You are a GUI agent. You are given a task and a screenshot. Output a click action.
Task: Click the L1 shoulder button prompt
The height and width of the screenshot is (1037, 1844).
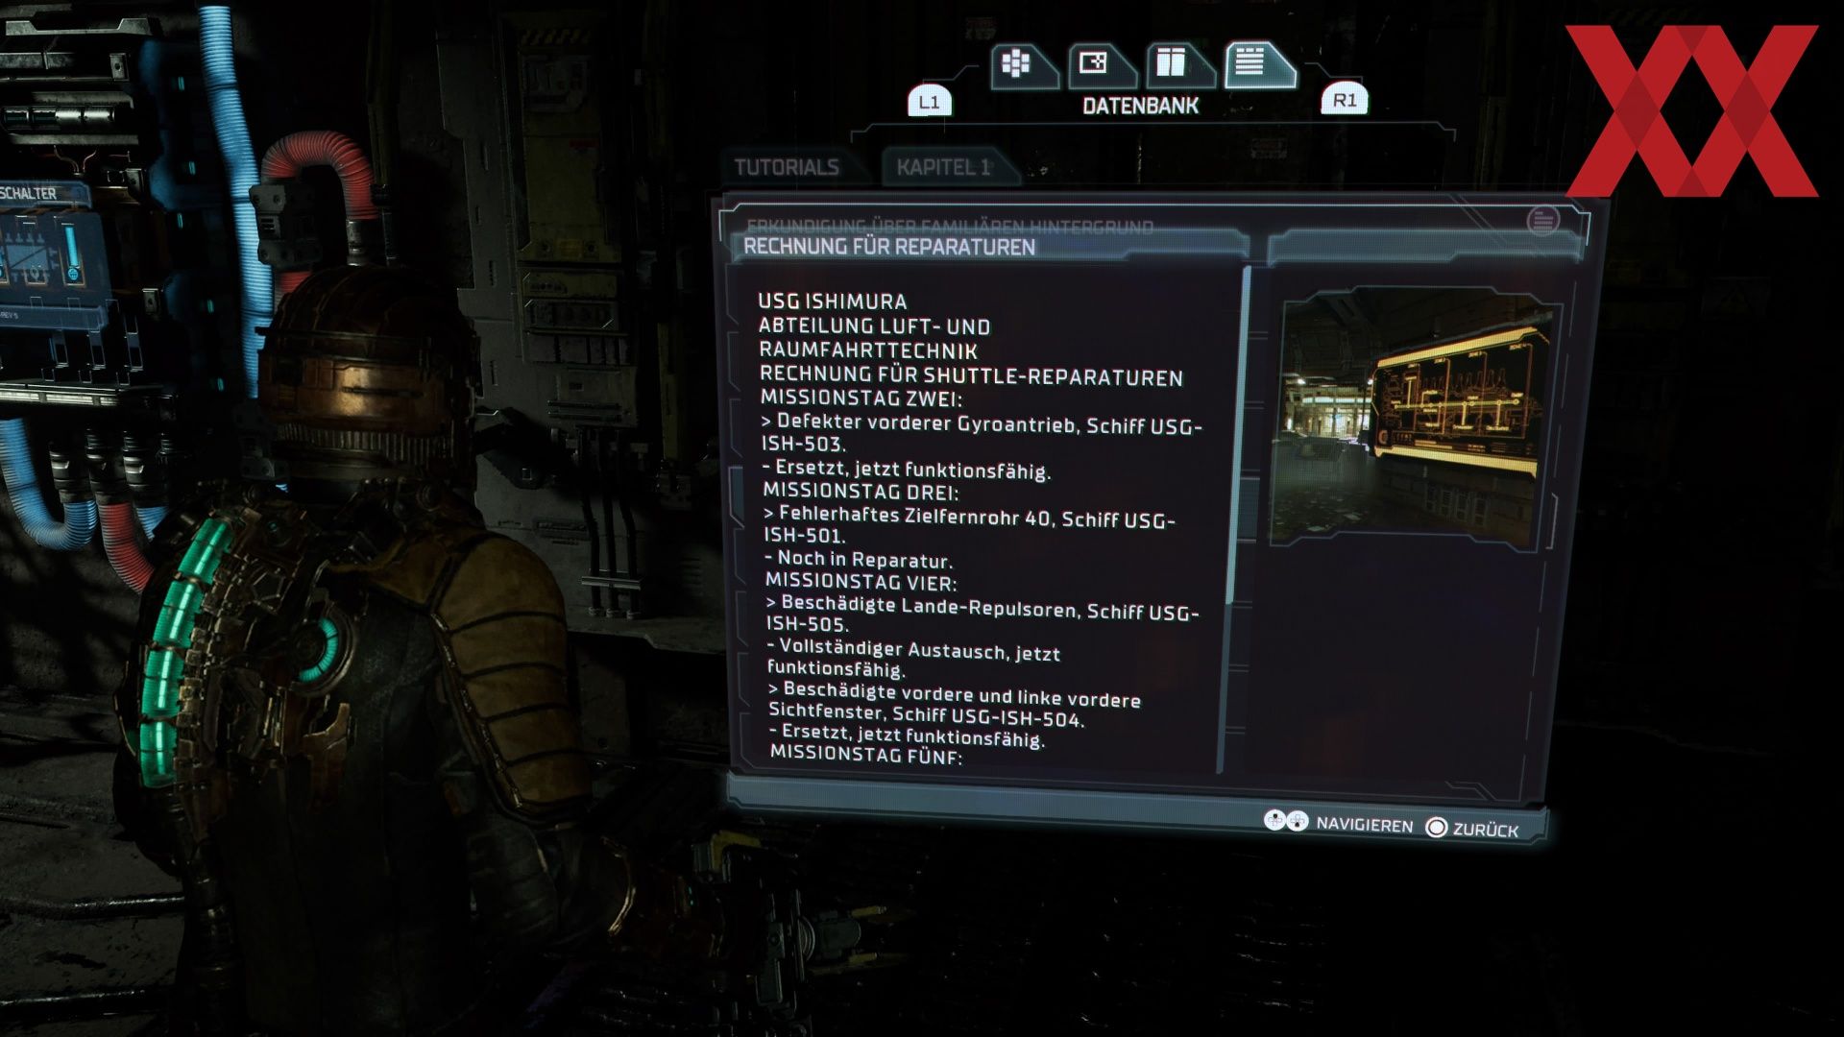[929, 102]
